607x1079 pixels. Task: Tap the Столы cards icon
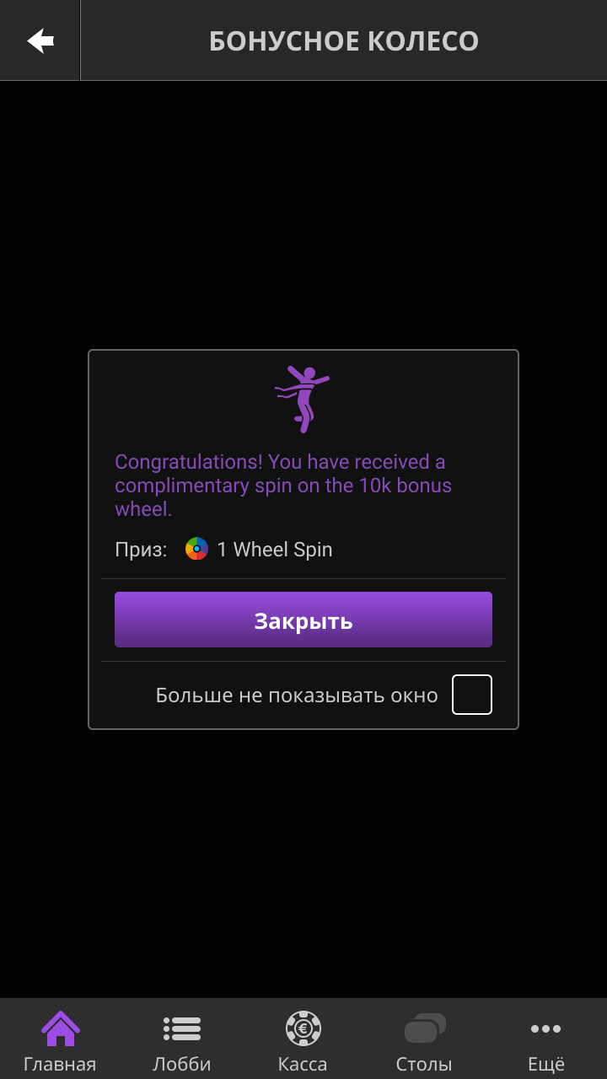[425, 1028]
